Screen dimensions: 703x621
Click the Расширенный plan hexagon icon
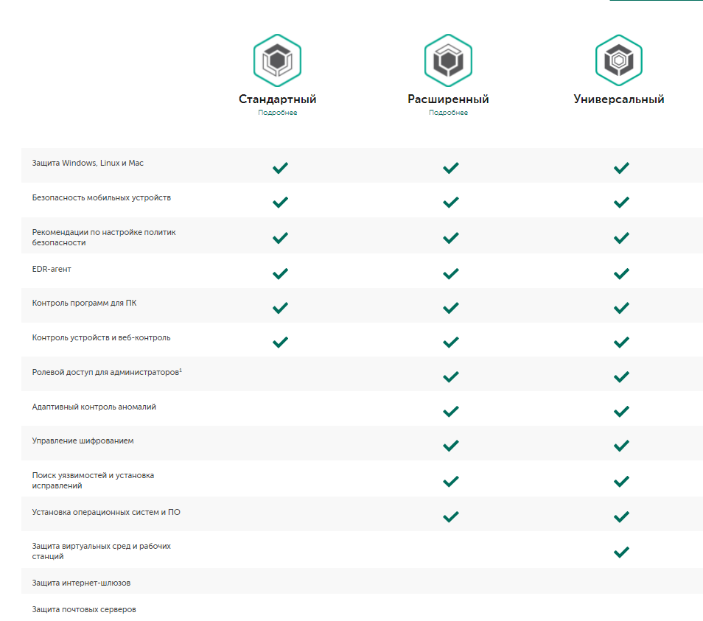[x=448, y=60]
